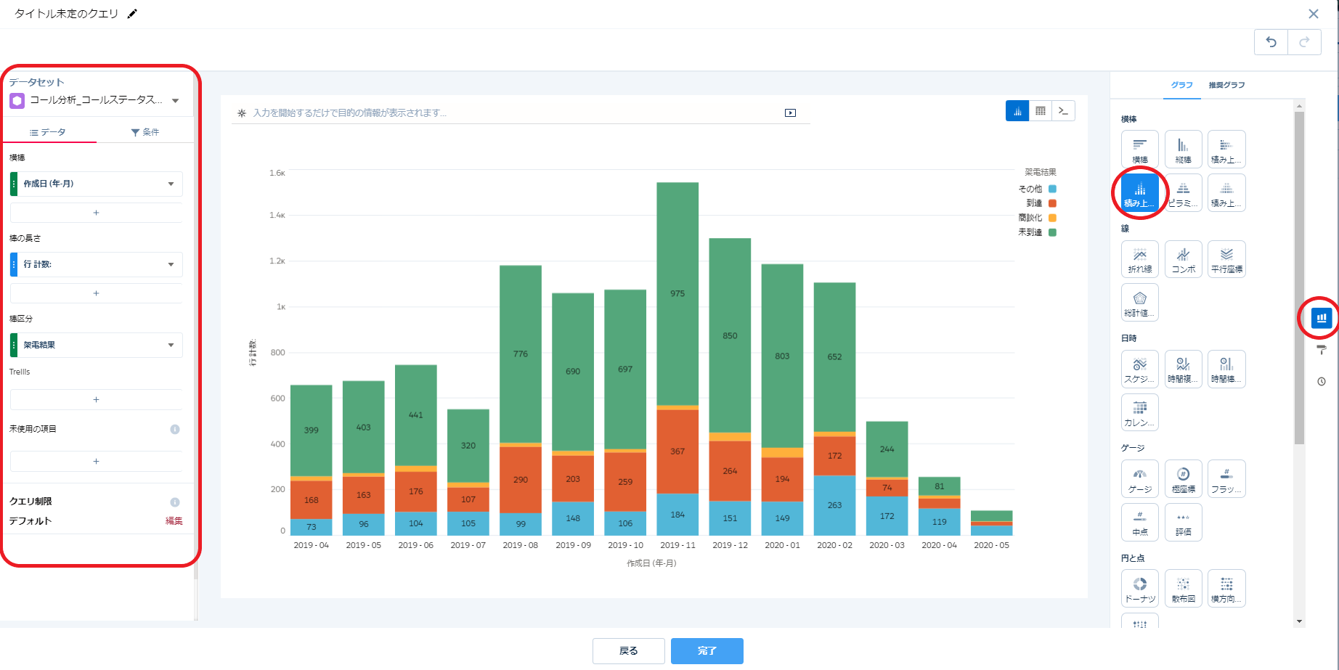Open the 推奨グラフ tab
The image size is (1339, 670).
pyautogui.click(x=1226, y=85)
